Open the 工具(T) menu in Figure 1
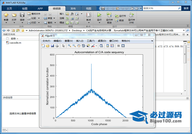192x134 pixels. (90, 41)
